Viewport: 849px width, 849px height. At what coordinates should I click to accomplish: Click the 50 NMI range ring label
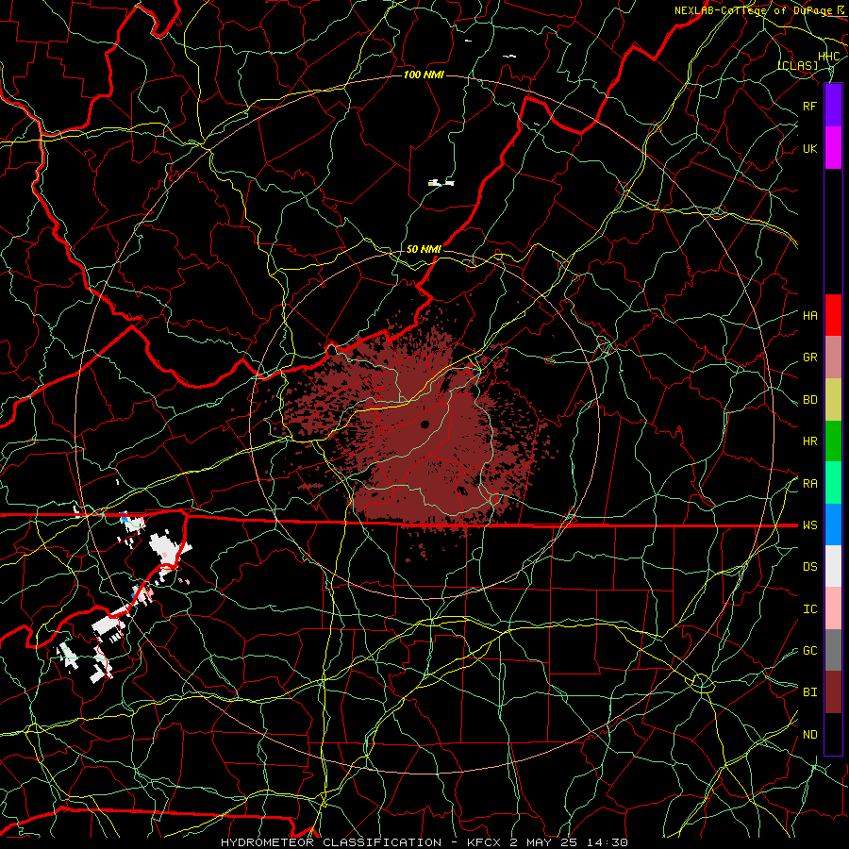click(x=424, y=249)
